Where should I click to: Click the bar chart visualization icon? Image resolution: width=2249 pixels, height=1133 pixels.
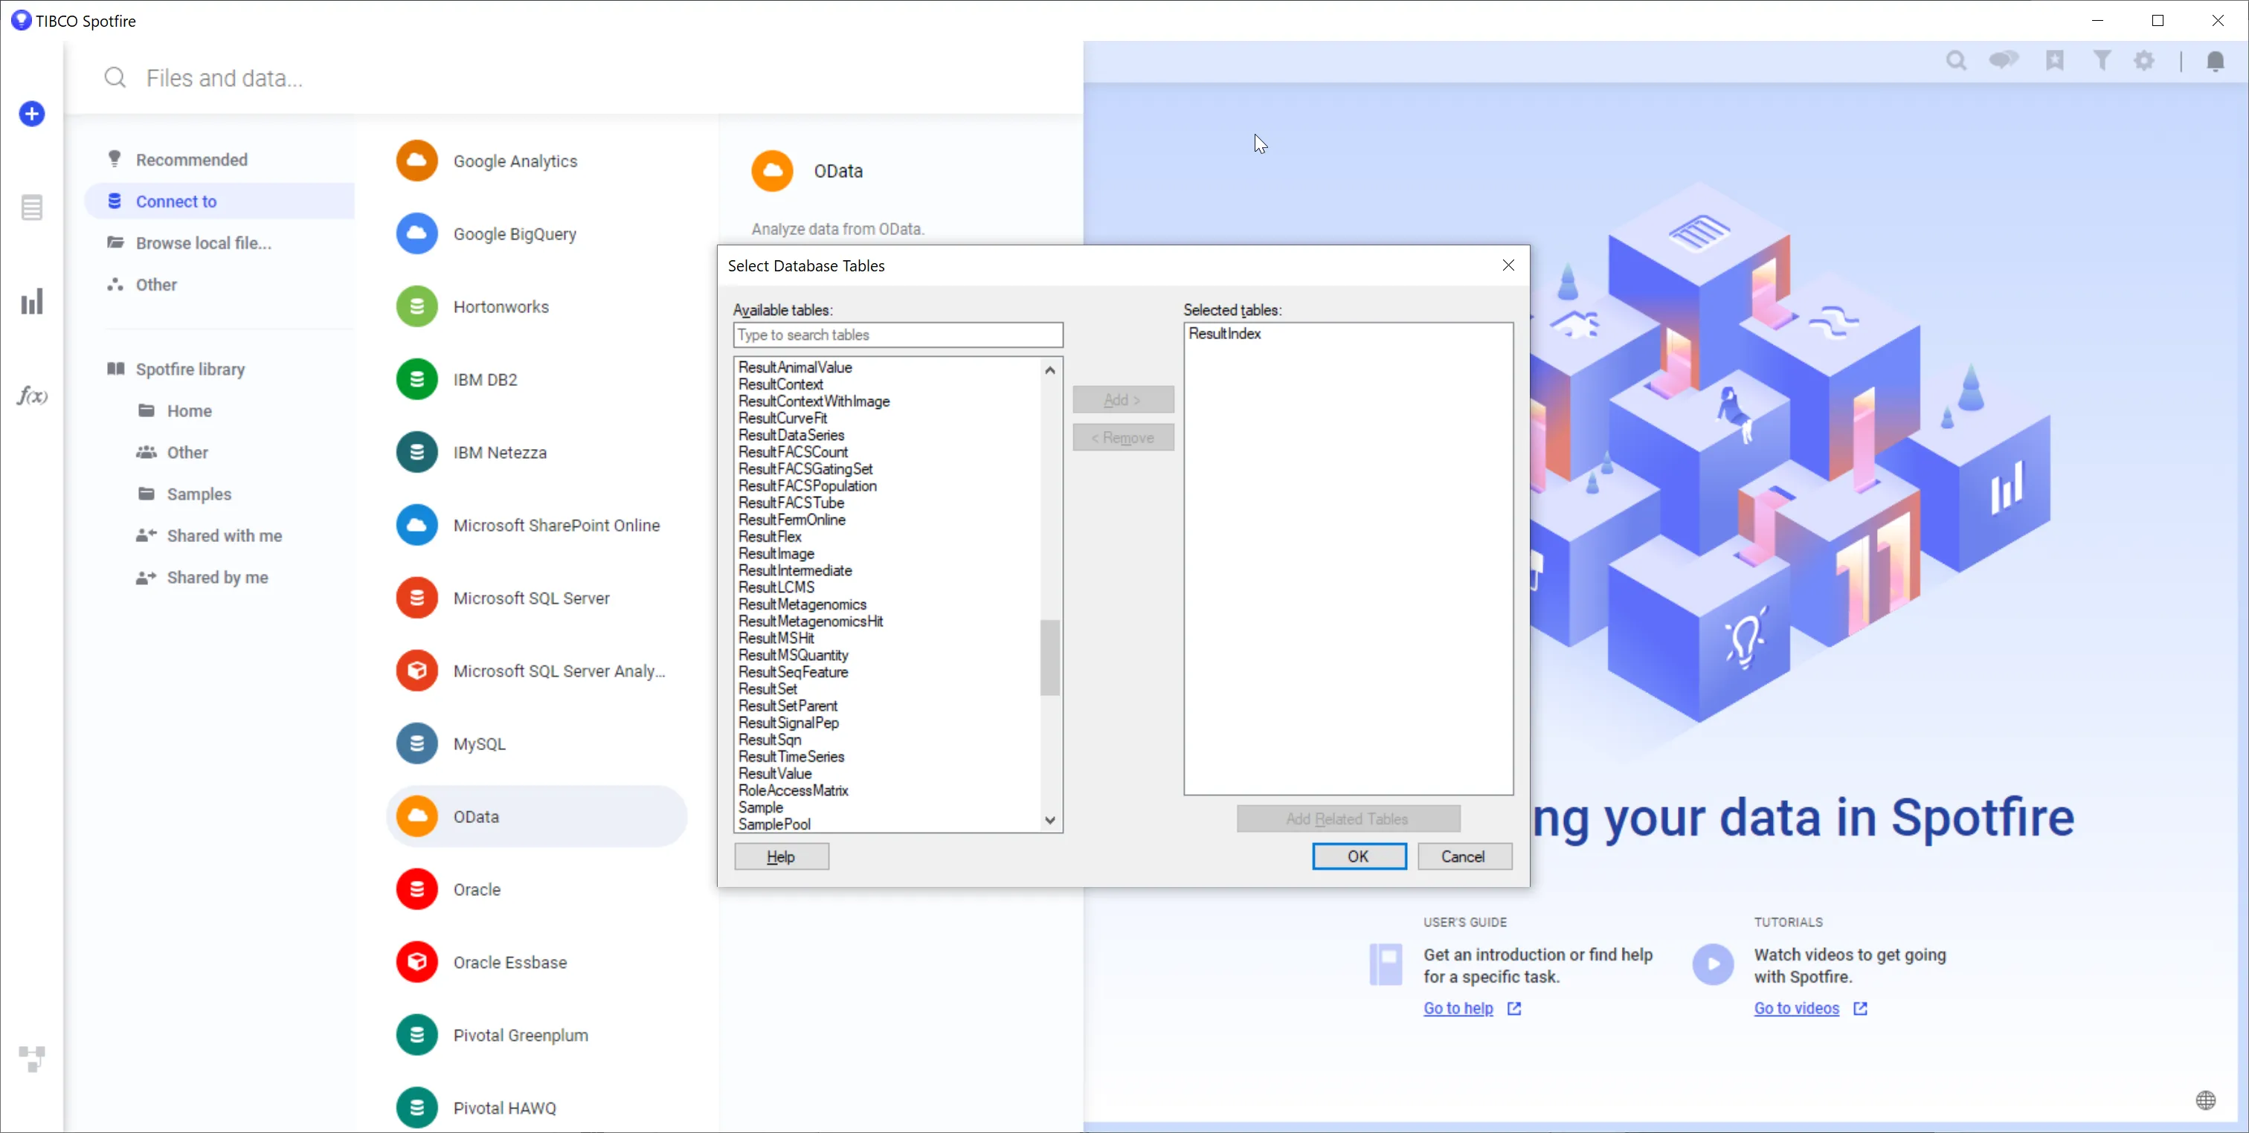31,302
